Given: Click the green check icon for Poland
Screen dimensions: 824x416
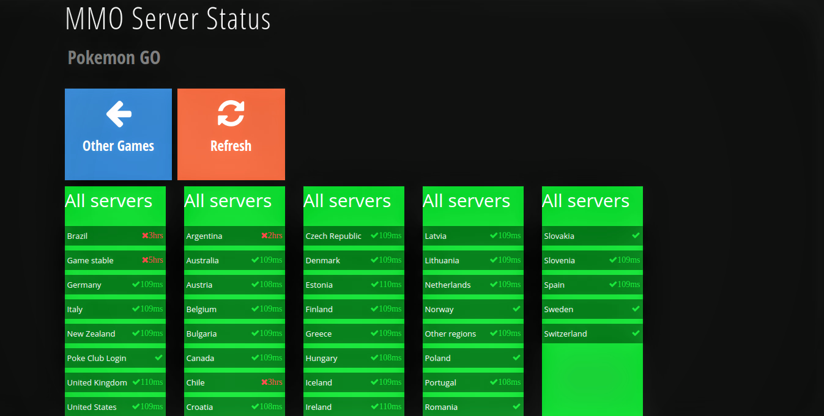Looking at the screenshot, I should [517, 357].
